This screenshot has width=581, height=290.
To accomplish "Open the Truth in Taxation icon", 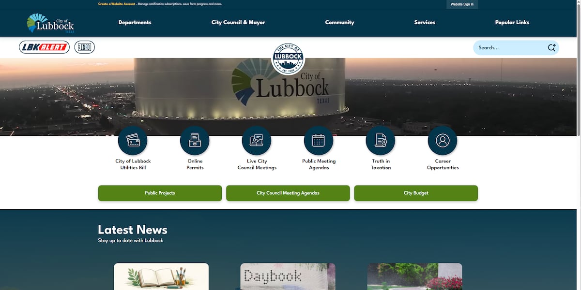I will click(x=381, y=141).
